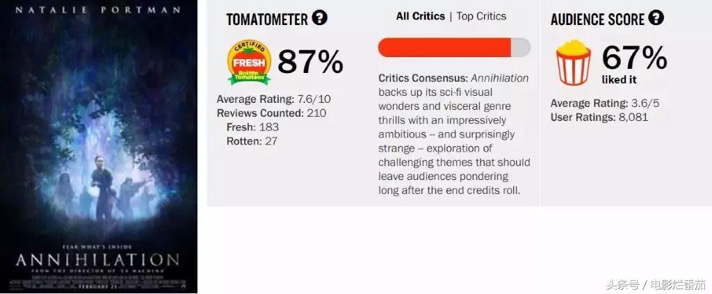Click the Rotten: 27 count
712x294 pixels.
(x=251, y=140)
